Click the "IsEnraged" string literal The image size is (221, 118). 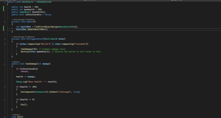point(65,92)
